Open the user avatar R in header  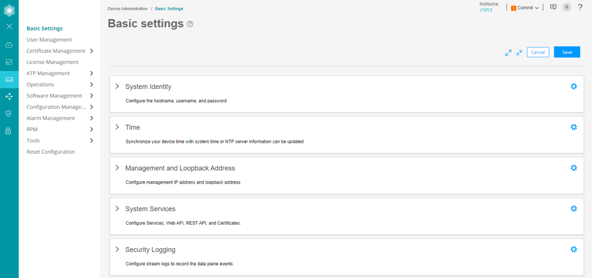click(567, 7)
